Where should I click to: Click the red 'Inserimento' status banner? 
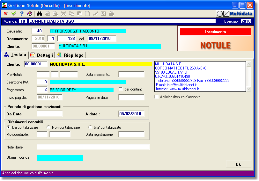215,32
